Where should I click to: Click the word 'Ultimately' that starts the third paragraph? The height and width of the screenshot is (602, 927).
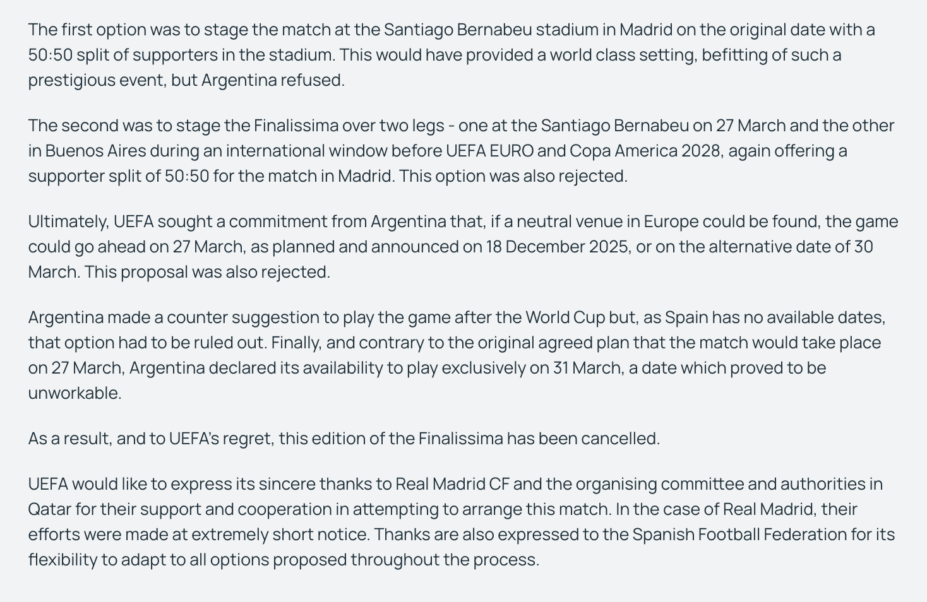pyautogui.click(x=68, y=221)
